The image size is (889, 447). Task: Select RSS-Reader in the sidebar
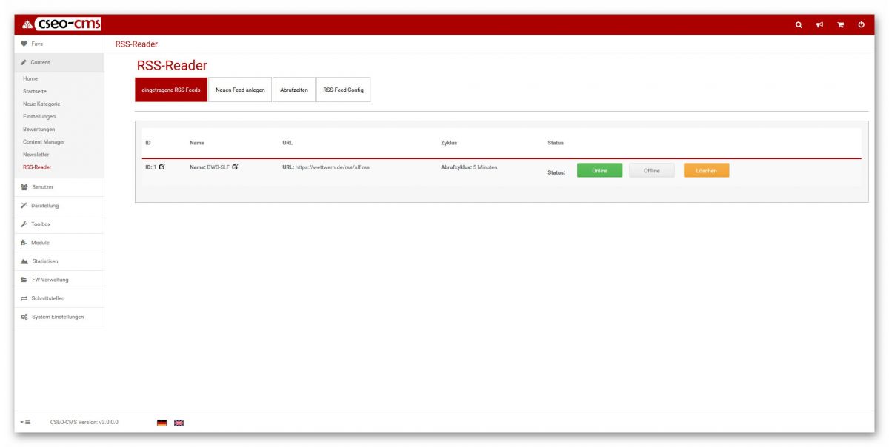coord(37,167)
